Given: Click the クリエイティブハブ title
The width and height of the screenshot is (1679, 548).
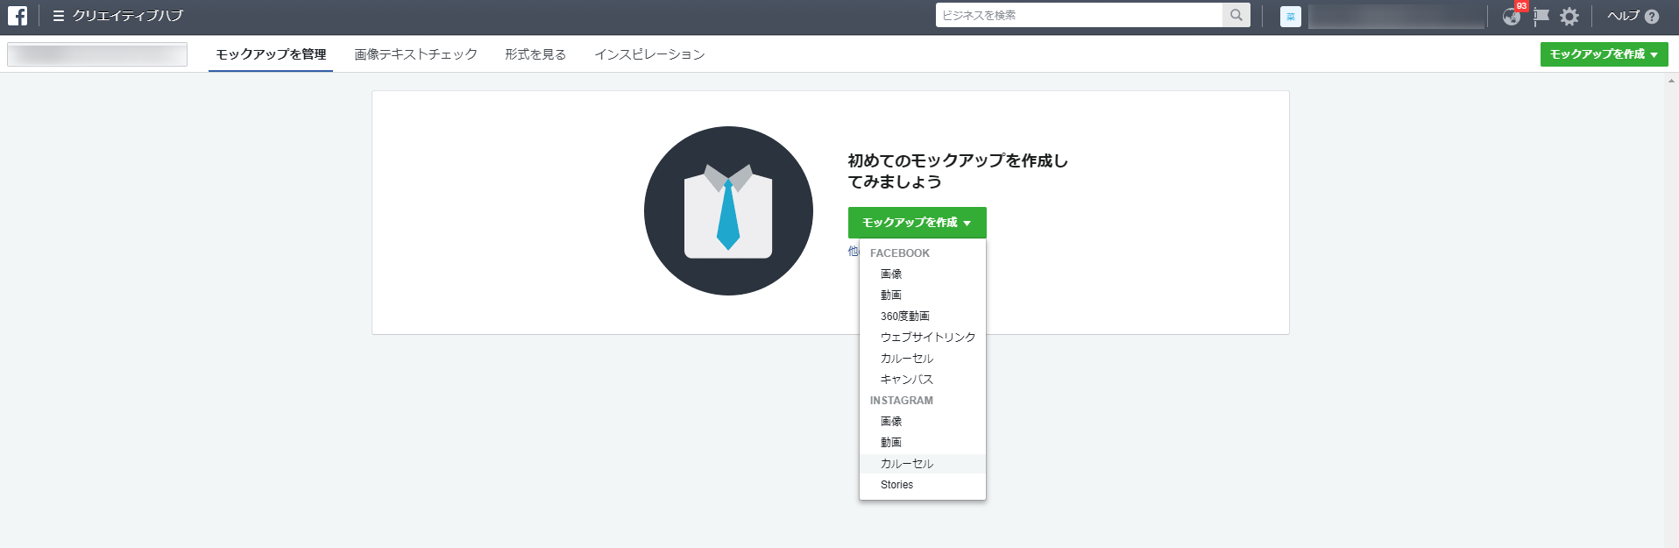Looking at the screenshot, I should tap(128, 16).
